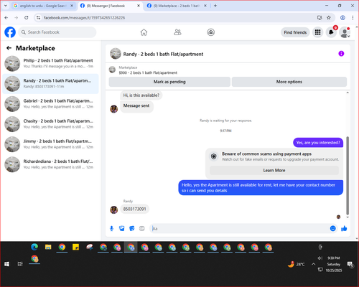This screenshot has width=359, height=287.
Task: Open Gabriel's conversation in list
Action: point(50,104)
